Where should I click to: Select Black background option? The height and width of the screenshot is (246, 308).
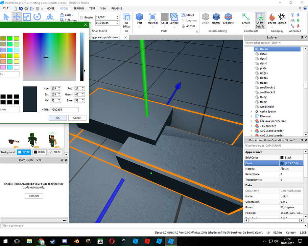(39, 152)
